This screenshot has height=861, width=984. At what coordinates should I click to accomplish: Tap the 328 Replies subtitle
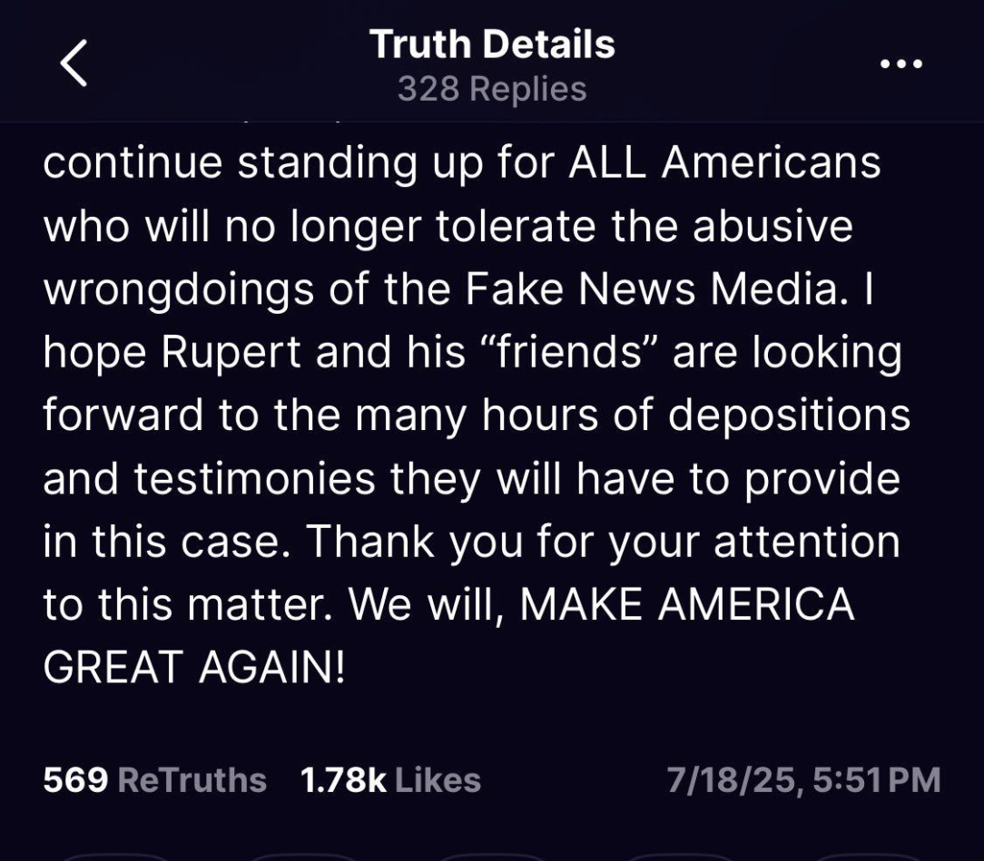coord(492,88)
